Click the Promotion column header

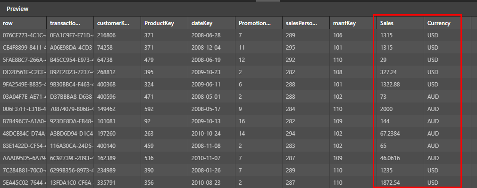point(259,23)
